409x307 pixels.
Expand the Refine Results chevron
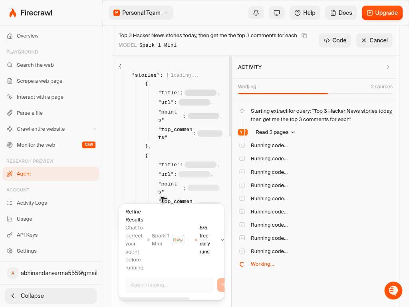222,240
